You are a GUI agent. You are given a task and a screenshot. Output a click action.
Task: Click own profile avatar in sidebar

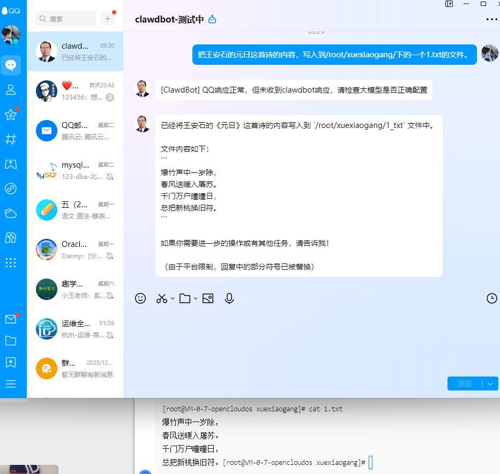(x=11, y=35)
